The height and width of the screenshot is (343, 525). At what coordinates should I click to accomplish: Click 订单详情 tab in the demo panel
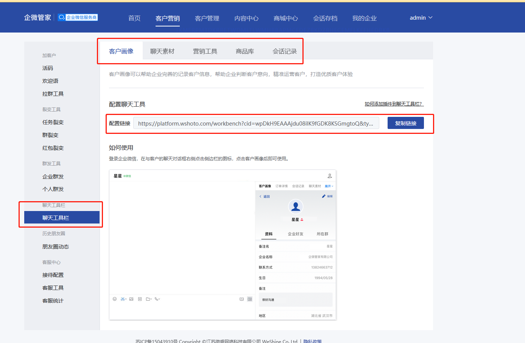(282, 186)
